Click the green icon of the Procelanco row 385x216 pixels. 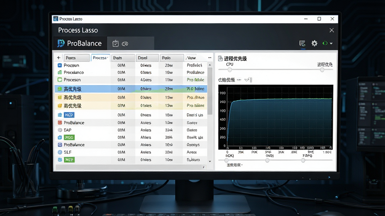click(60, 72)
